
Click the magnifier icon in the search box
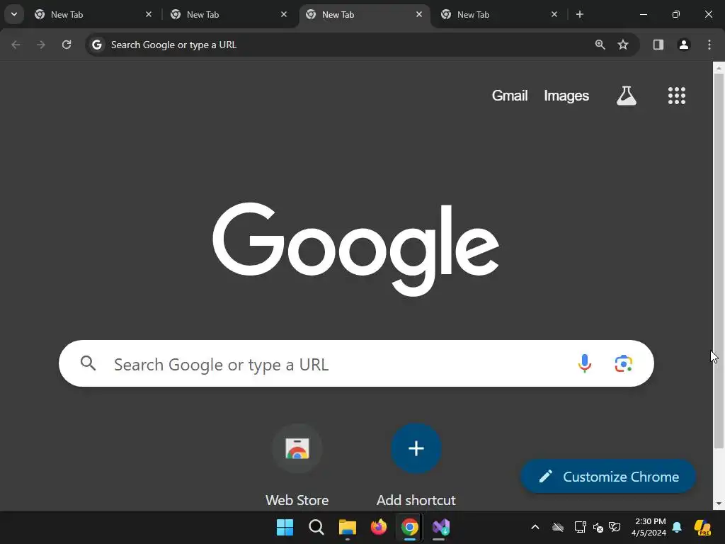(89, 363)
